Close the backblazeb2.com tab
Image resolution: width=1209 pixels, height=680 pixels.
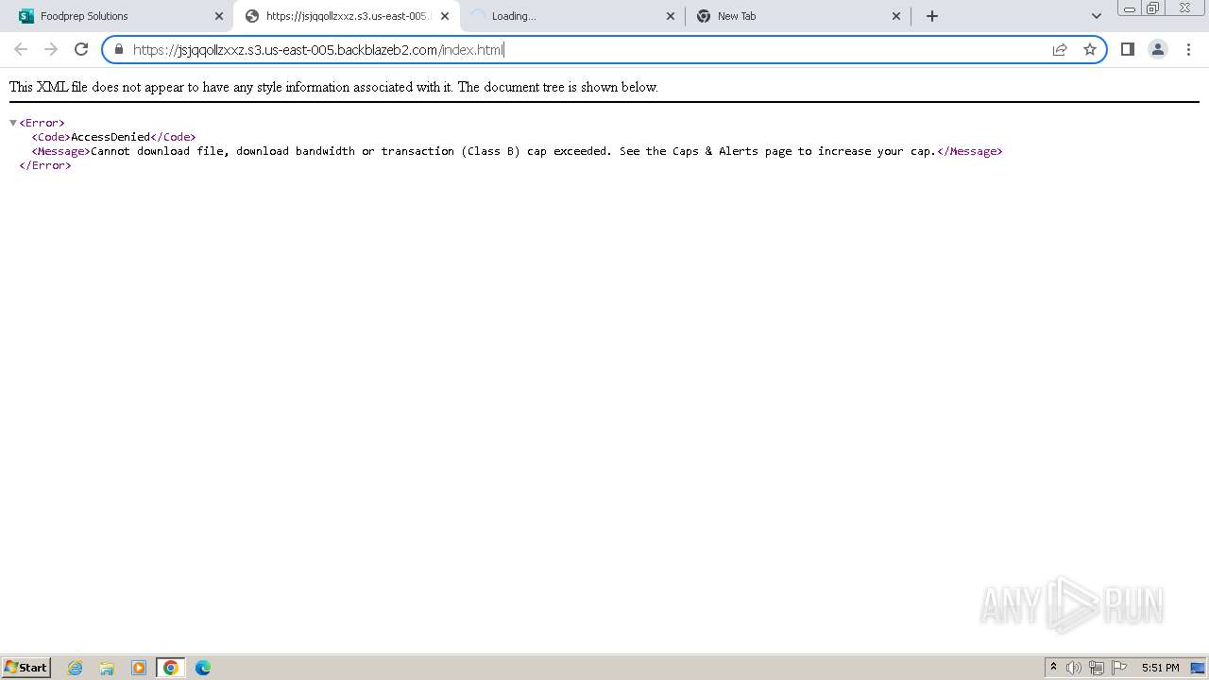tap(445, 16)
